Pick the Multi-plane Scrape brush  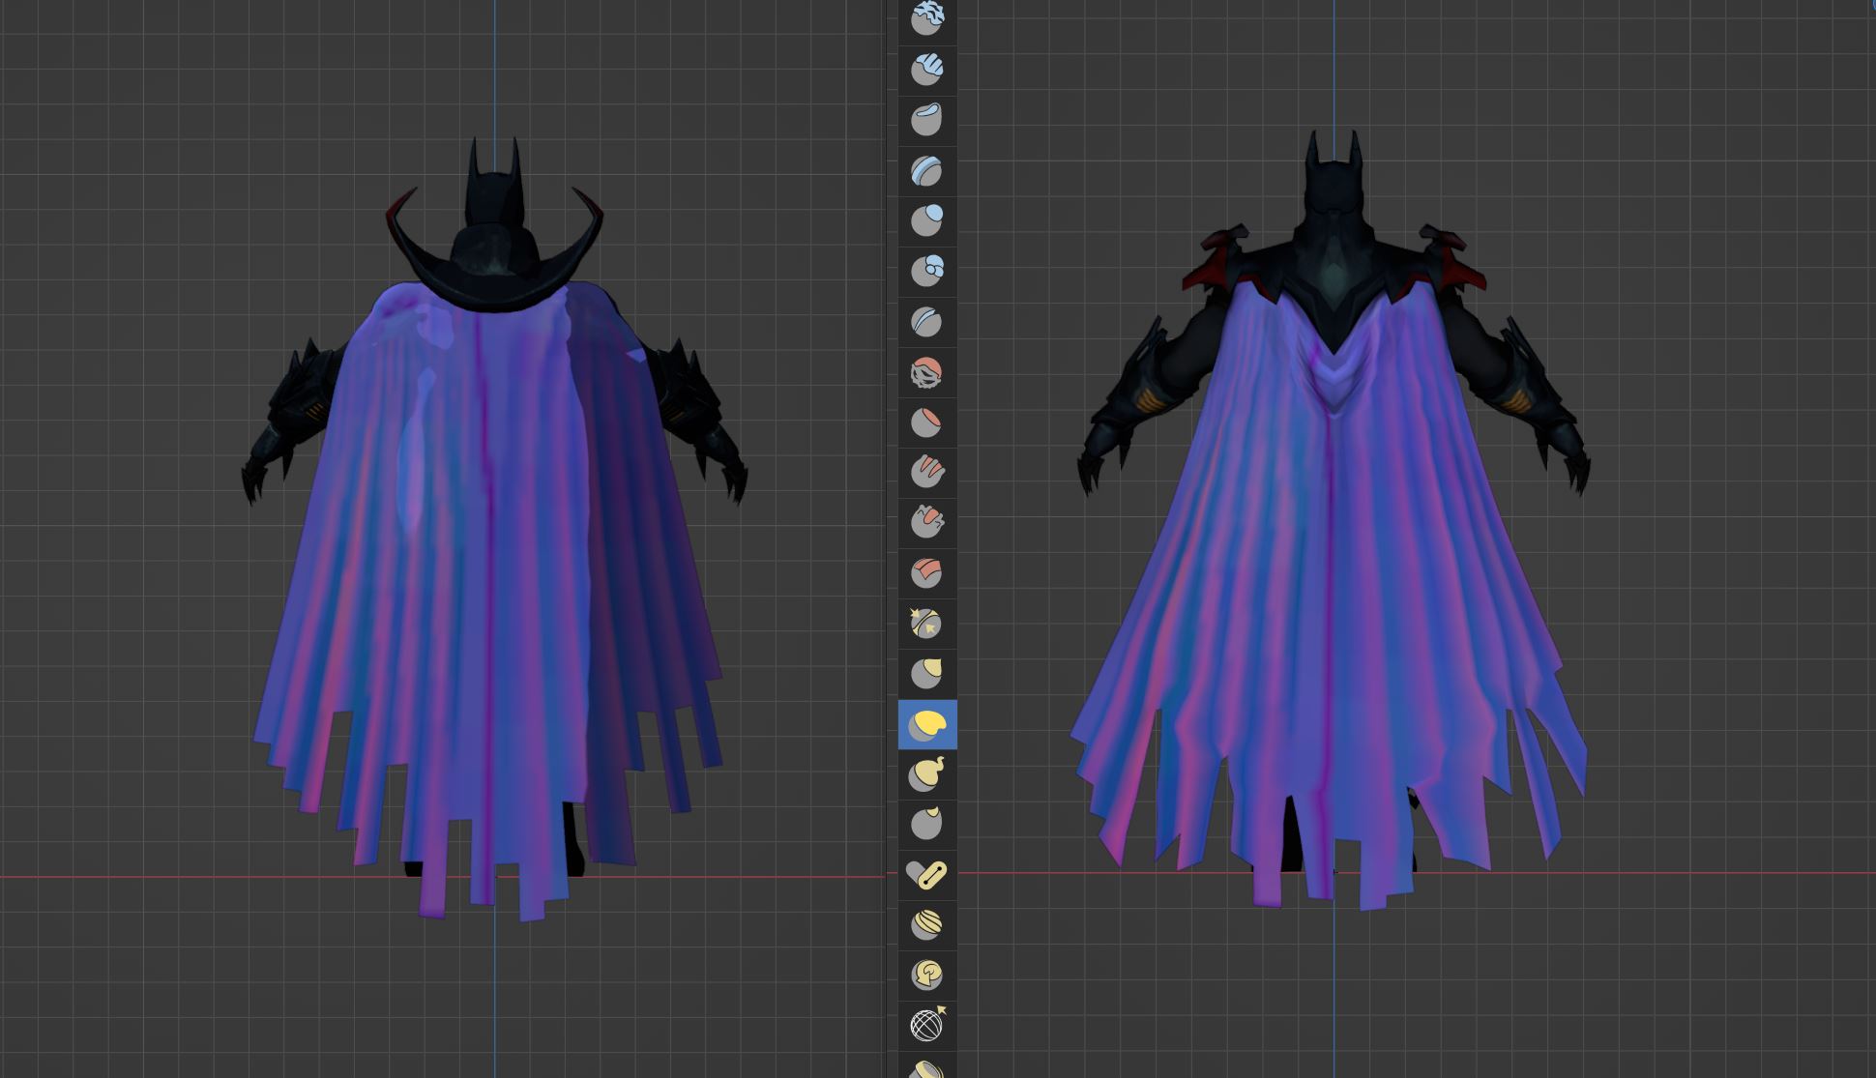pyautogui.click(x=926, y=573)
